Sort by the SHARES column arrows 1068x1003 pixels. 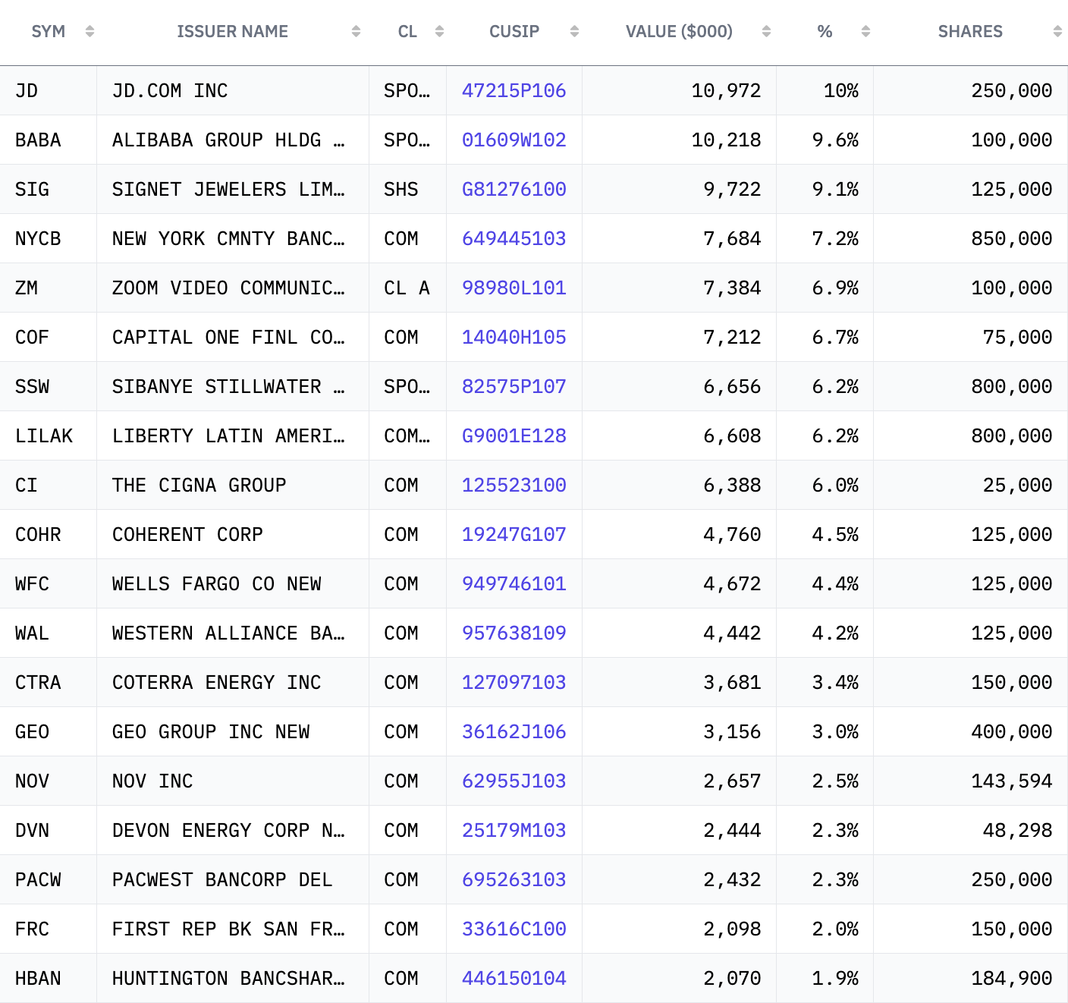[x=1057, y=31]
